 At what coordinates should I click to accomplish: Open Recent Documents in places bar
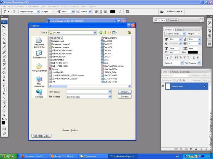coord(39,43)
